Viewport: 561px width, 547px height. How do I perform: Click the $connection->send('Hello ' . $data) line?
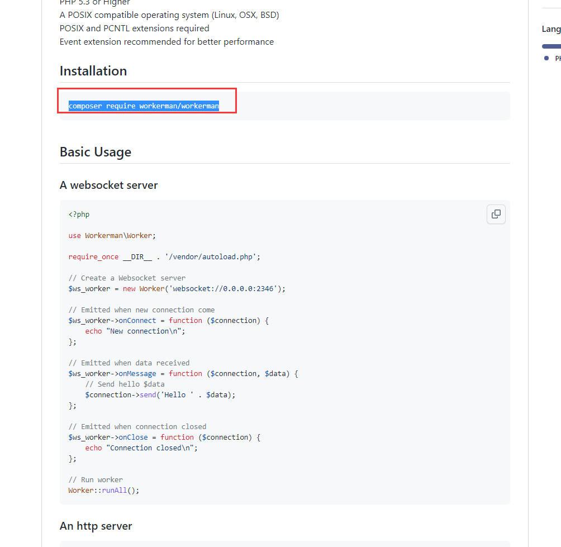coord(160,395)
